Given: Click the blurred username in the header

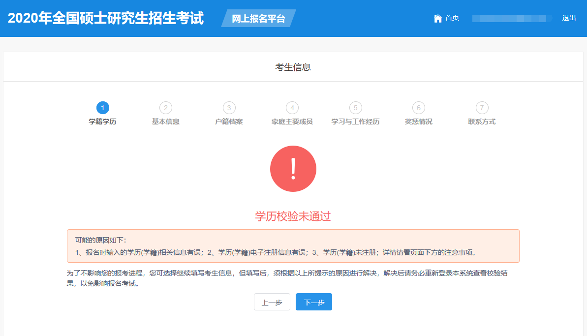Looking at the screenshot, I should coord(509,18).
